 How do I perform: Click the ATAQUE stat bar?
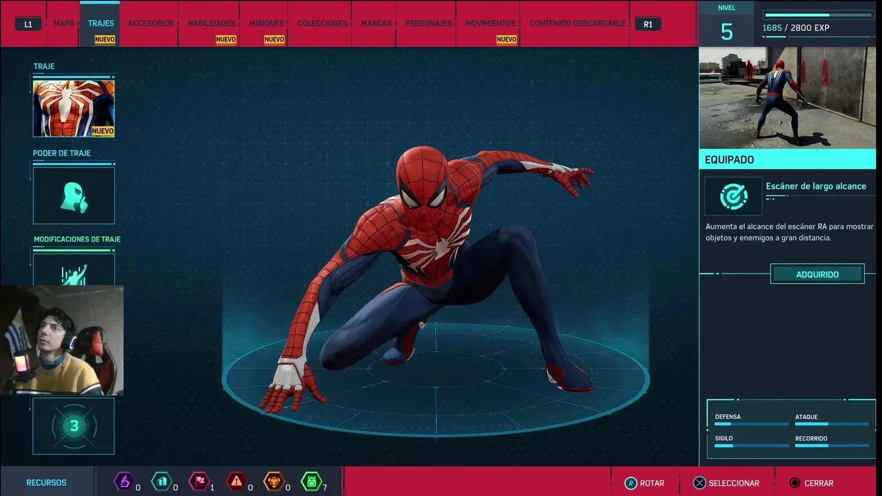[832, 424]
